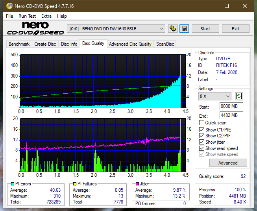Click PI Errors total 728289
The image size is (257, 211).
pos(54,202)
